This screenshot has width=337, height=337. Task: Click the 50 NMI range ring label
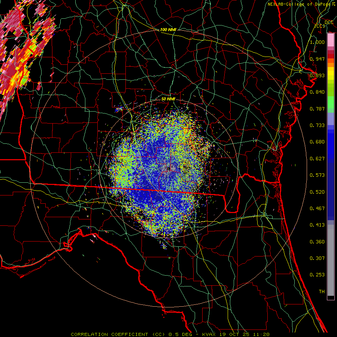coord(168,99)
